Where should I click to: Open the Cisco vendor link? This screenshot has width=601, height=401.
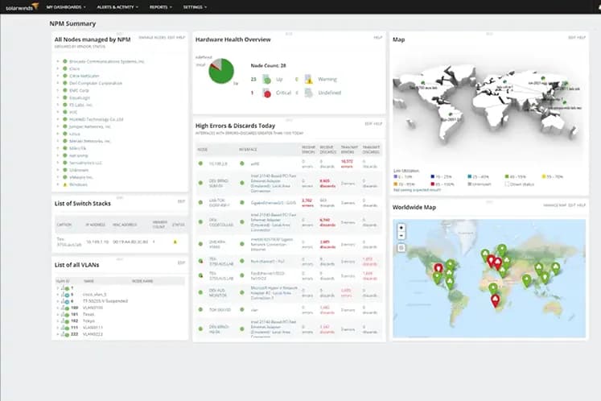pyautogui.click(x=75, y=68)
